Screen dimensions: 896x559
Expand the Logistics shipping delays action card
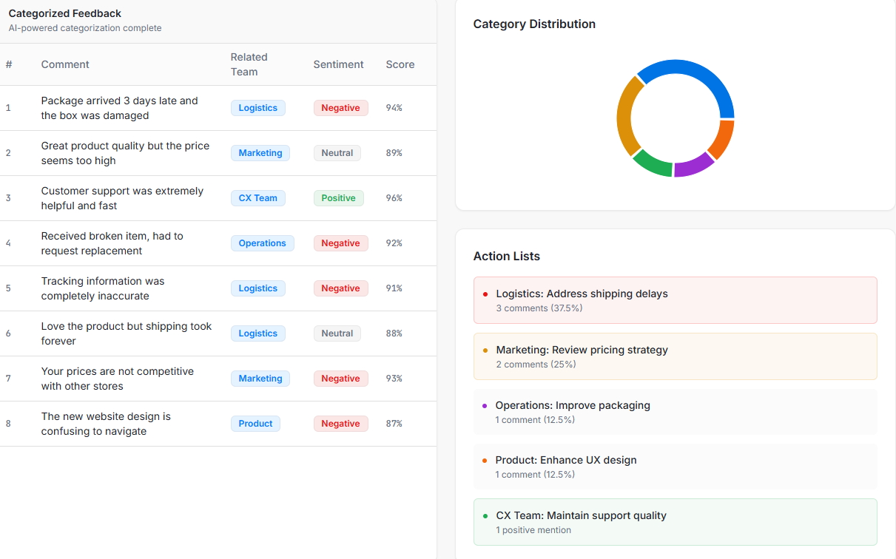(675, 299)
